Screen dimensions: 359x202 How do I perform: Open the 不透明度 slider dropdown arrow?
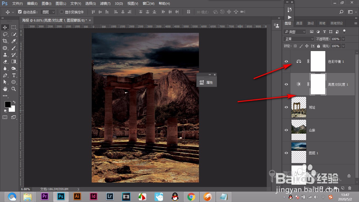(343, 39)
